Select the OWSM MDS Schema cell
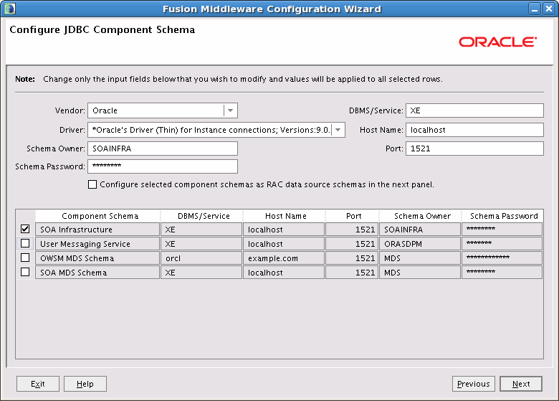559x401 pixels. pos(97,258)
